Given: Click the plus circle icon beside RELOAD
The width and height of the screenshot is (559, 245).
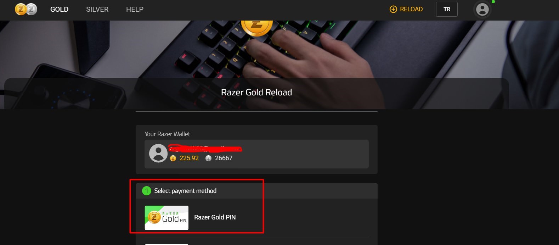Looking at the screenshot, I should [x=393, y=9].
